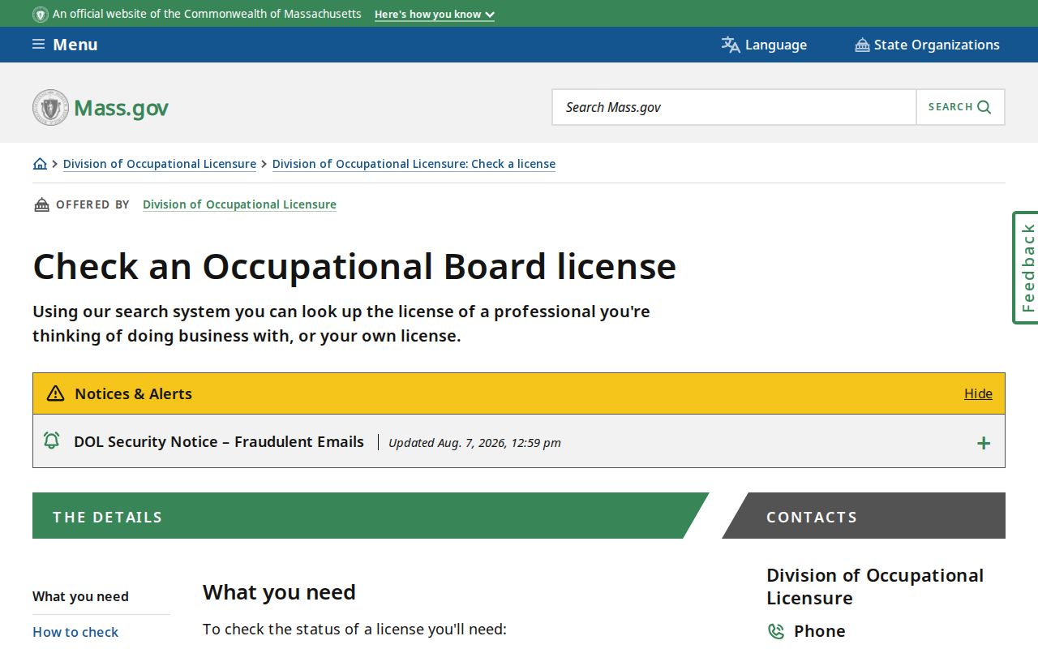Click the "Notices & Alerts" heading text
The width and height of the screenshot is (1038, 649).
(x=133, y=393)
